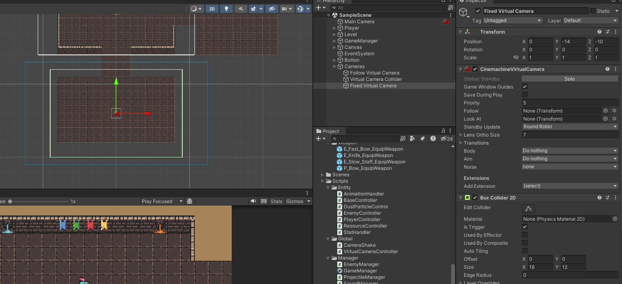
Task: Toggle hidden packages visibility count (24)
Action: click(x=447, y=139)
